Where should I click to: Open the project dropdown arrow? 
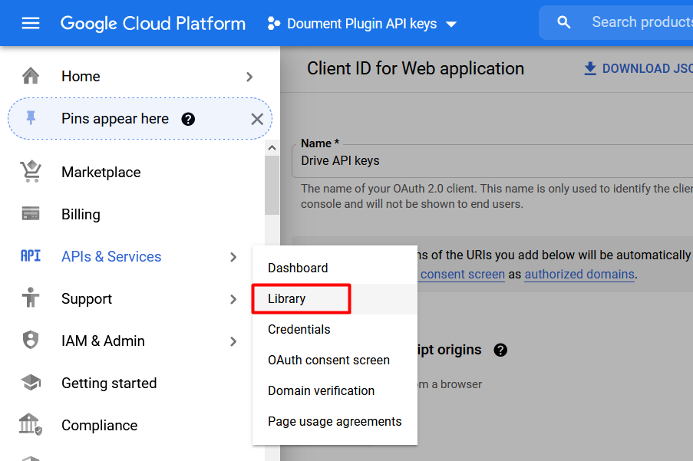pos(451,25)
